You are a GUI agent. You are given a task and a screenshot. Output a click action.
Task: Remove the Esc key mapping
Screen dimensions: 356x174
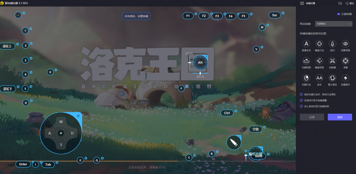(283, 13)
